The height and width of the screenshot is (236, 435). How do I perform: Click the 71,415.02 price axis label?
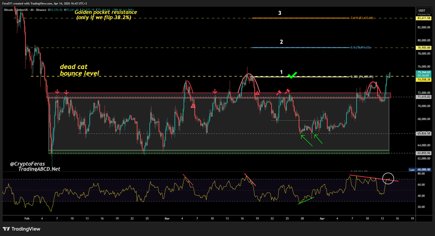tap(424, 97)
